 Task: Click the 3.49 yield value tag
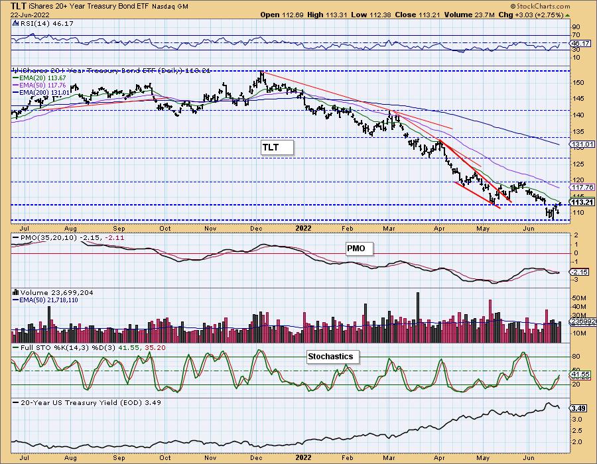578,408
